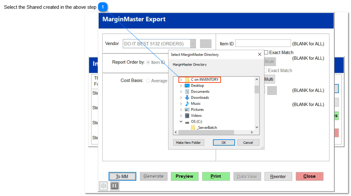Click the red Close button

(309, 176)
